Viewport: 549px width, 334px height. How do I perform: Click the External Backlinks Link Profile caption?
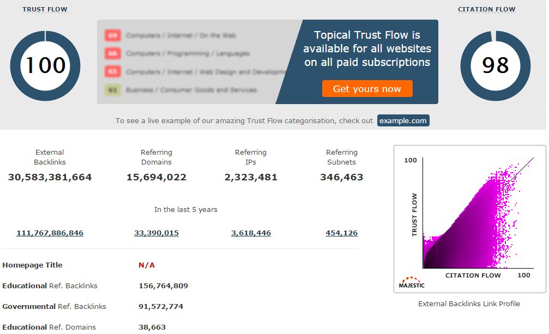click(x=469, y=303)
